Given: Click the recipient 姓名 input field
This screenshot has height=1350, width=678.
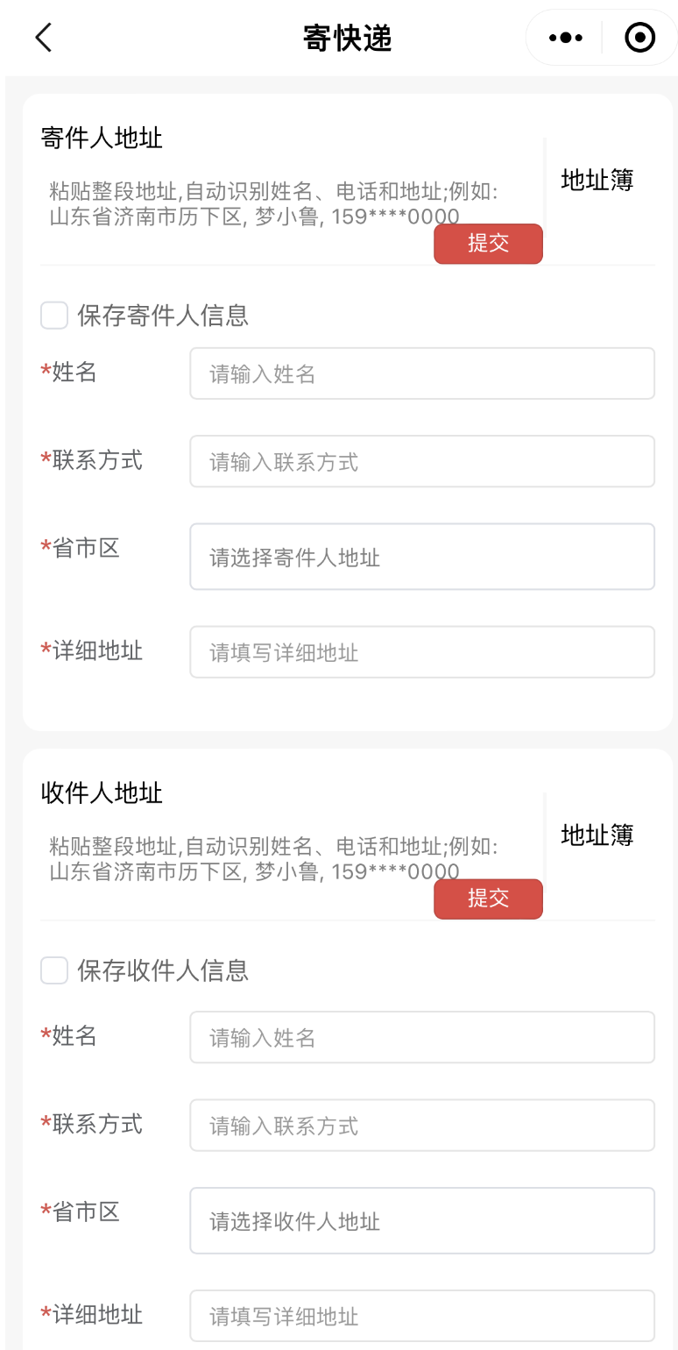Looking at the screenshot, I should (x=421, y=1038).
